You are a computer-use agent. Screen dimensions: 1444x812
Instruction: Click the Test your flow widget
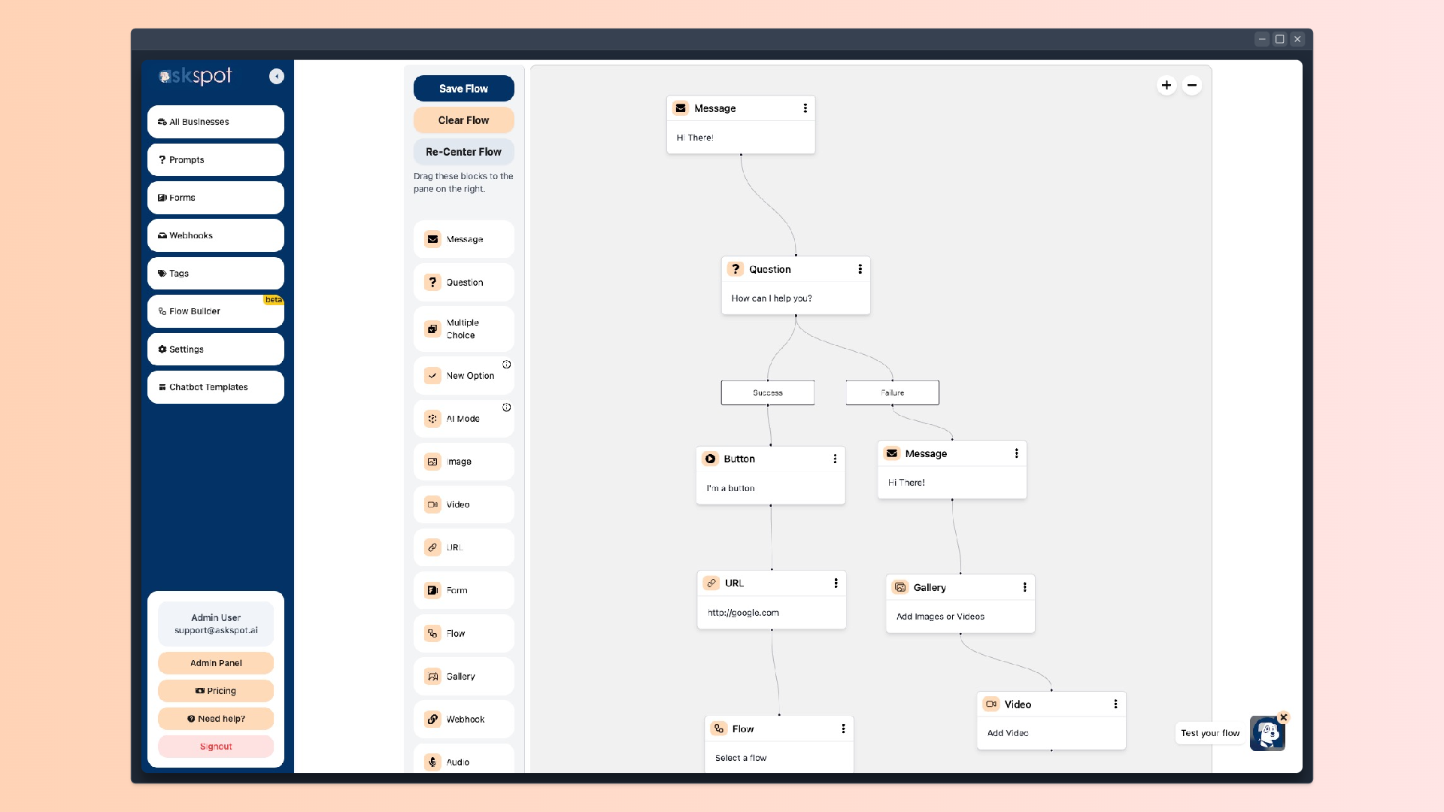coord(1267,734)
